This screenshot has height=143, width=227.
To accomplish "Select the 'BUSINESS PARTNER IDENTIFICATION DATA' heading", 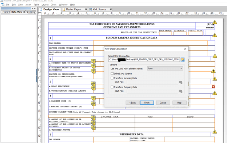I will tap(131, 38).
